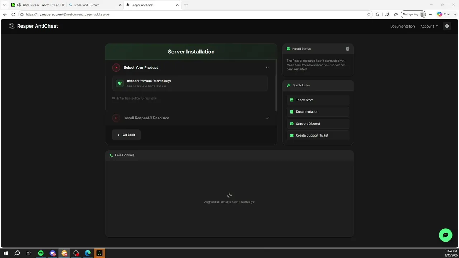Collapse the Select Your Product section

tap(267, 67)
